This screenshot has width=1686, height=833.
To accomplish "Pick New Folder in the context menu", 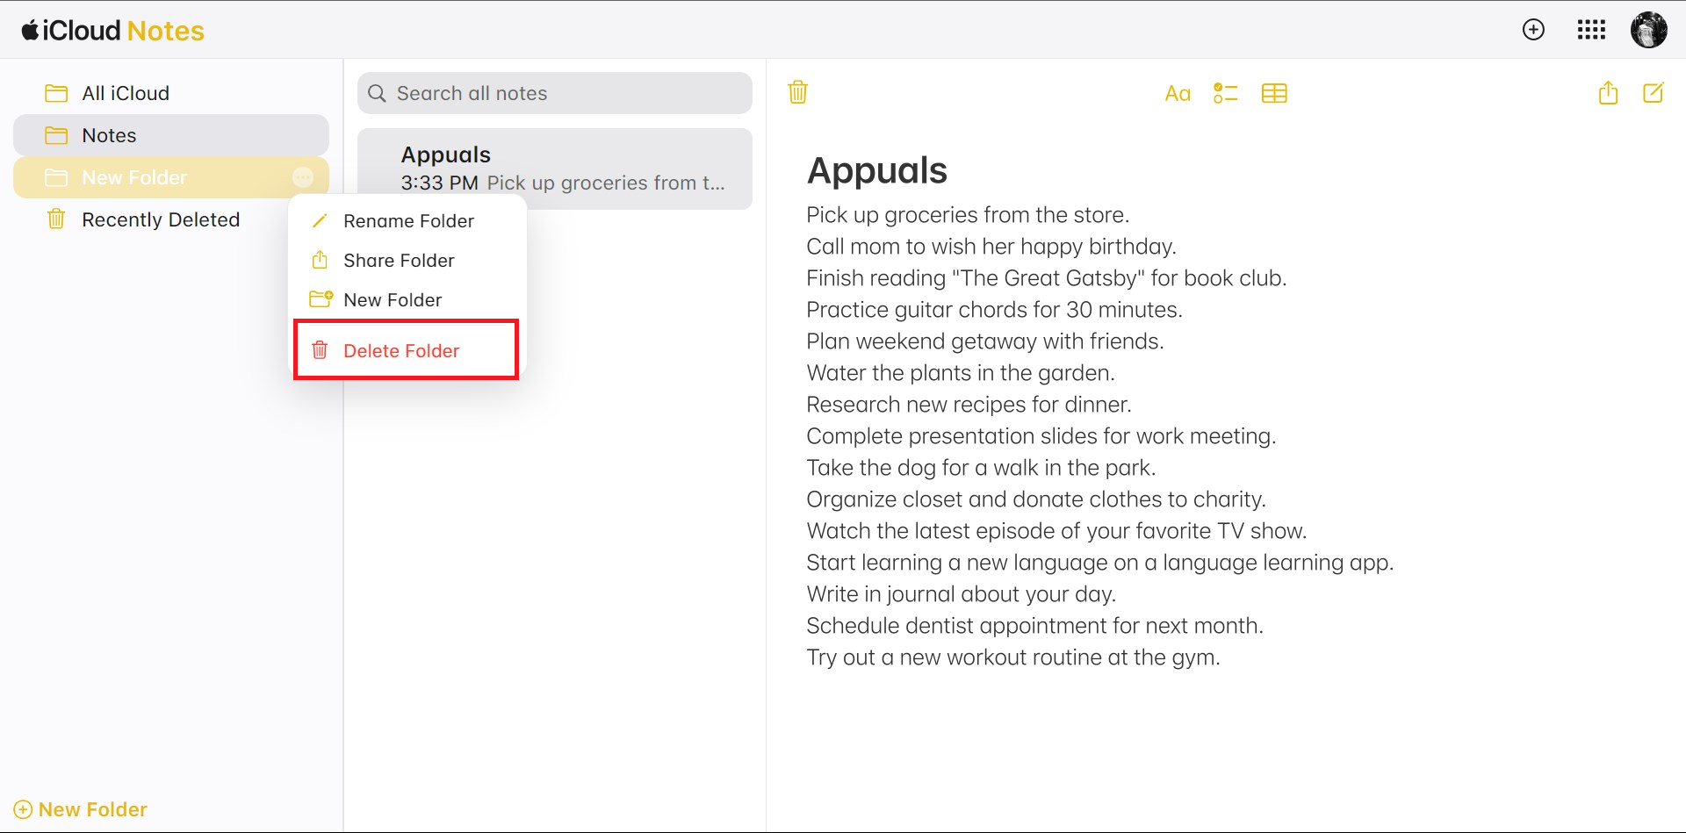I will (x=393, y=300).
